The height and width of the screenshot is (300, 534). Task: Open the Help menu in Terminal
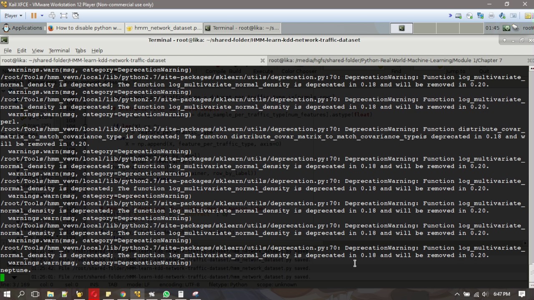point(97,50)
